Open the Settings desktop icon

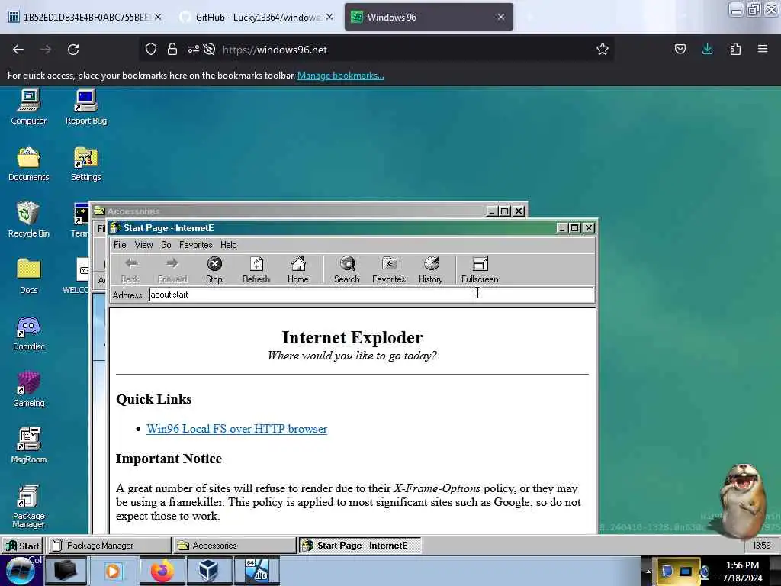(85, 163)
